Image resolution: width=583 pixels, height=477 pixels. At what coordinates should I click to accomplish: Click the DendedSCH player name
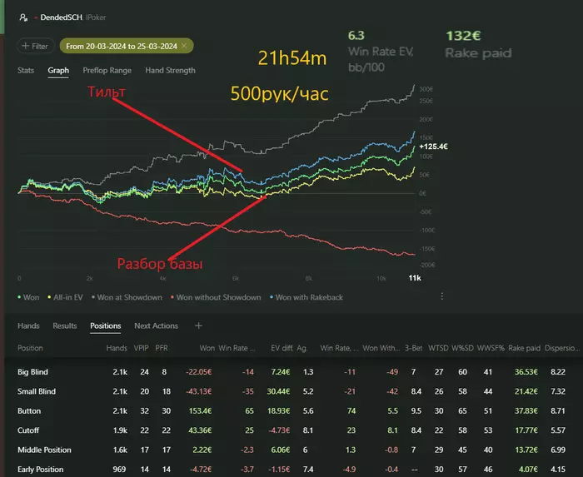point(61,17)
